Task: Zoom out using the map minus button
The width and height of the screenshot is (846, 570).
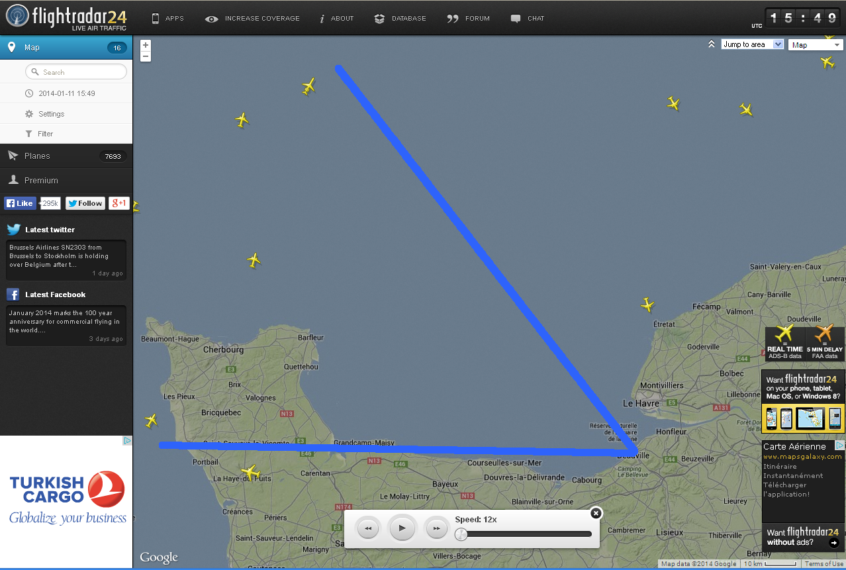Action: click(146, 56)
